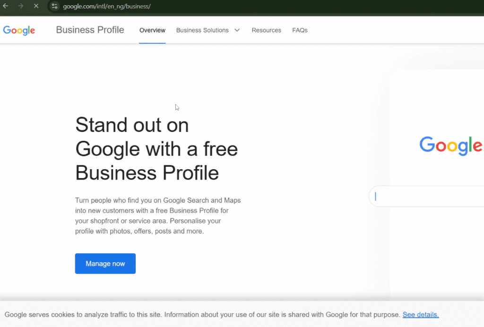Screen dimensions: 484x327
Task: Click the site permissions icon in the URL bar
Action: [x=54, y=7]
